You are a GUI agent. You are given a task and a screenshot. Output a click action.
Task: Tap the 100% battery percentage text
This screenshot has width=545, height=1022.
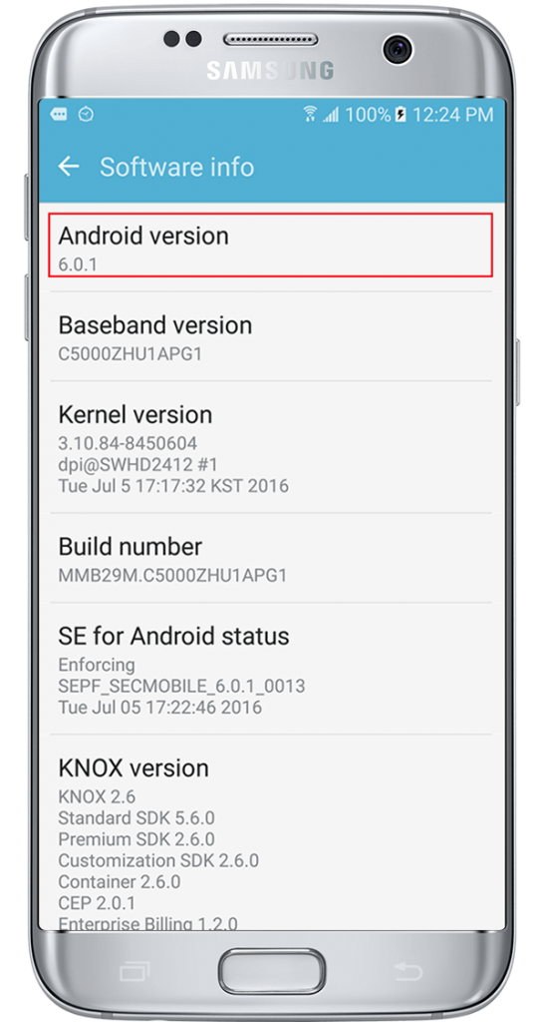[368, 116]
